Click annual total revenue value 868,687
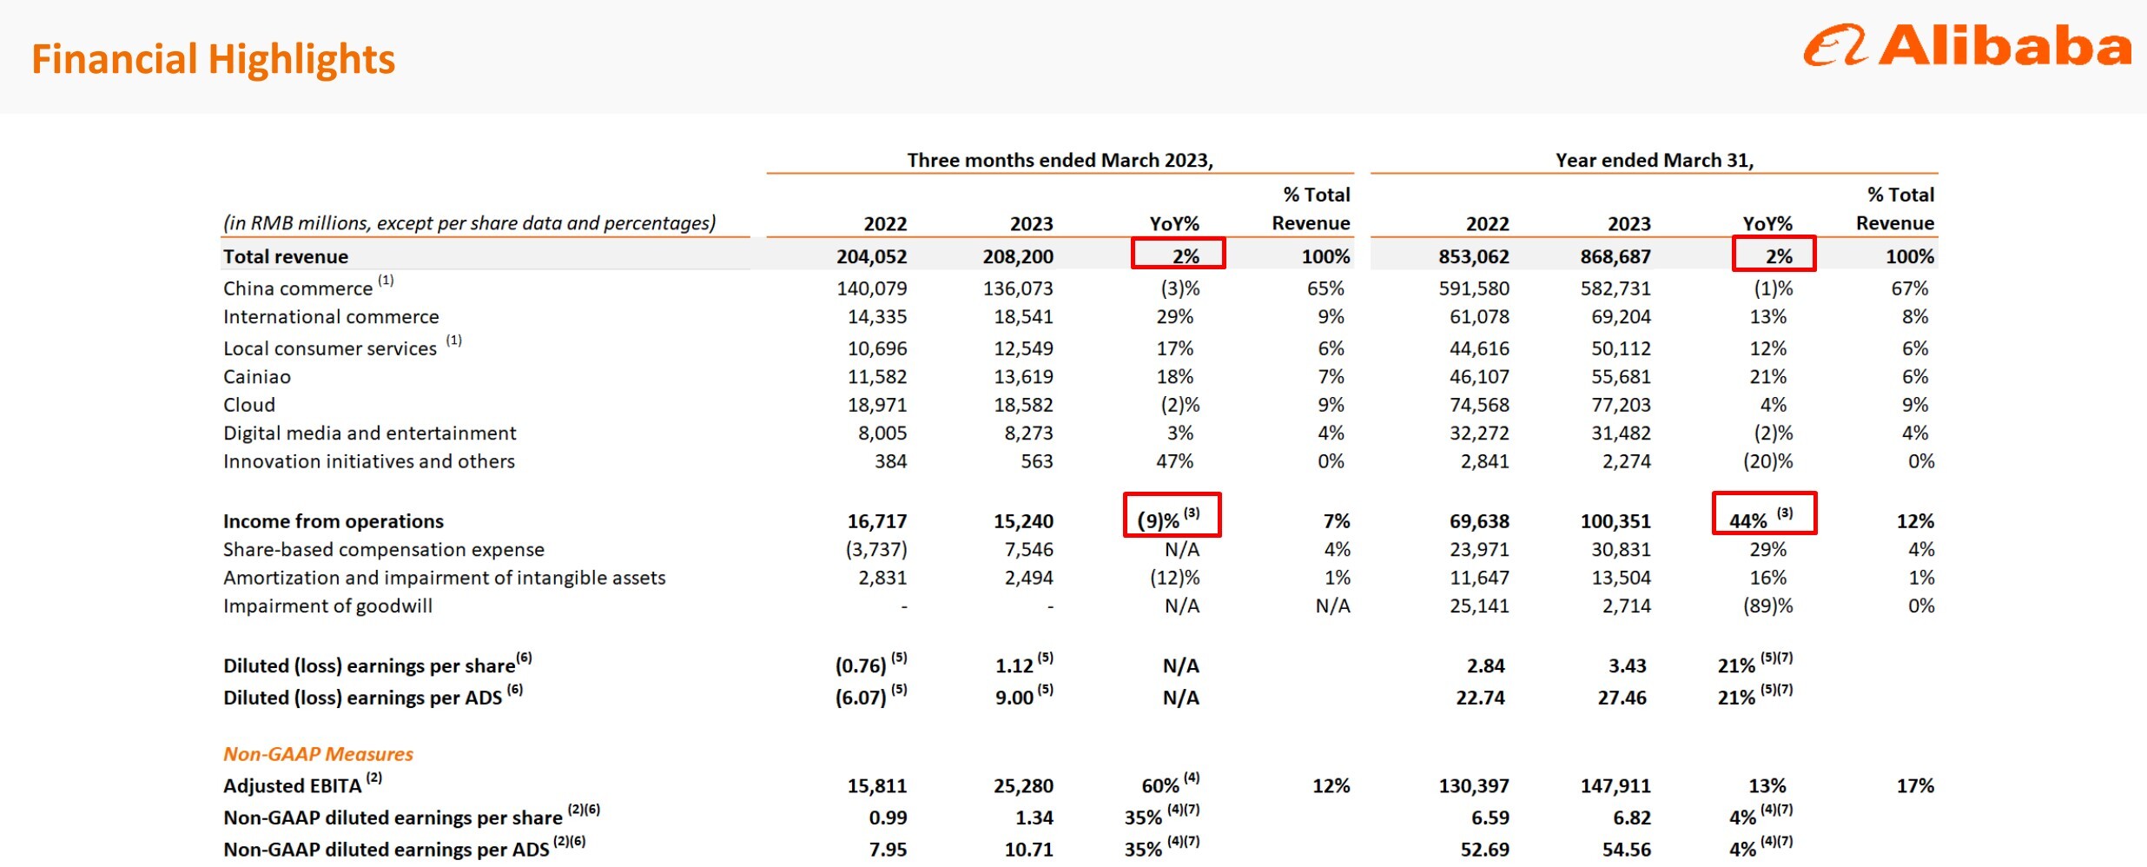The image size is (2147, 867). tap(1615, 257)
